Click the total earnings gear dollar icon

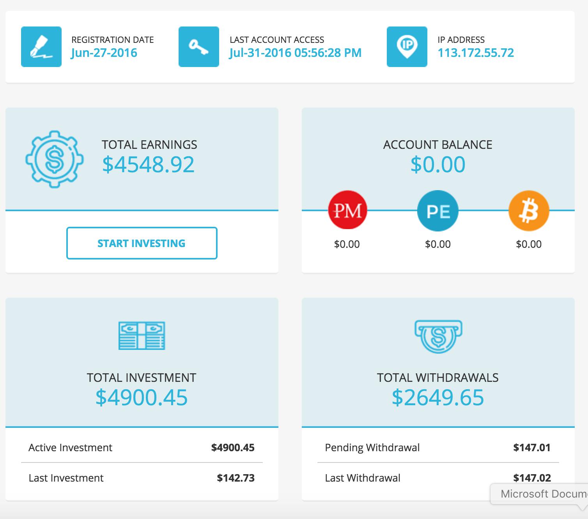[x=54, y=159]
